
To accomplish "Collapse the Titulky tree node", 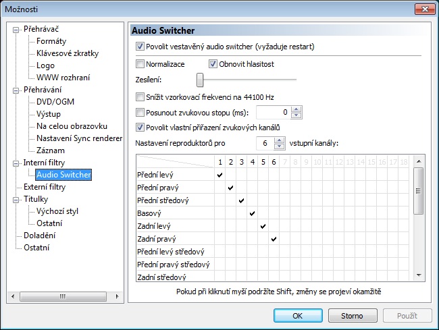I will click(16, 200).
